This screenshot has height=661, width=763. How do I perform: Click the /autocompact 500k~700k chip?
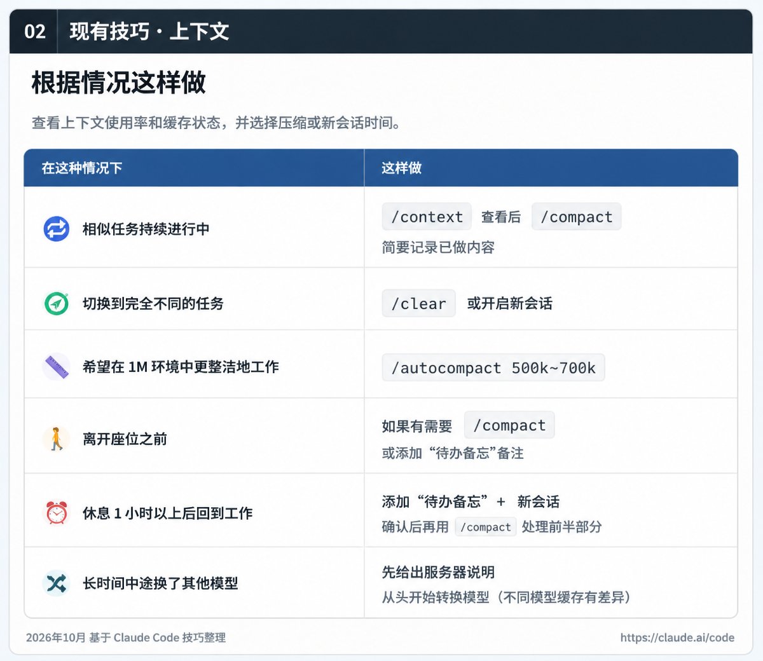[x=493, y=368]
